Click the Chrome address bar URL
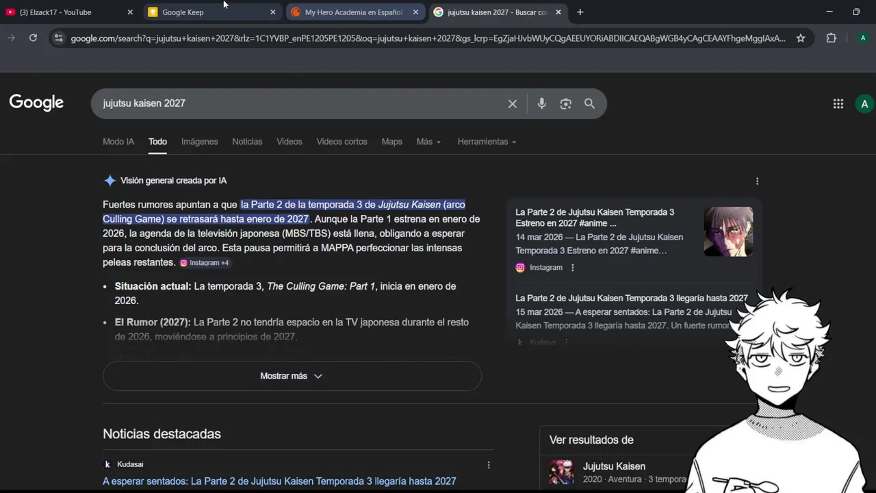 428,38
